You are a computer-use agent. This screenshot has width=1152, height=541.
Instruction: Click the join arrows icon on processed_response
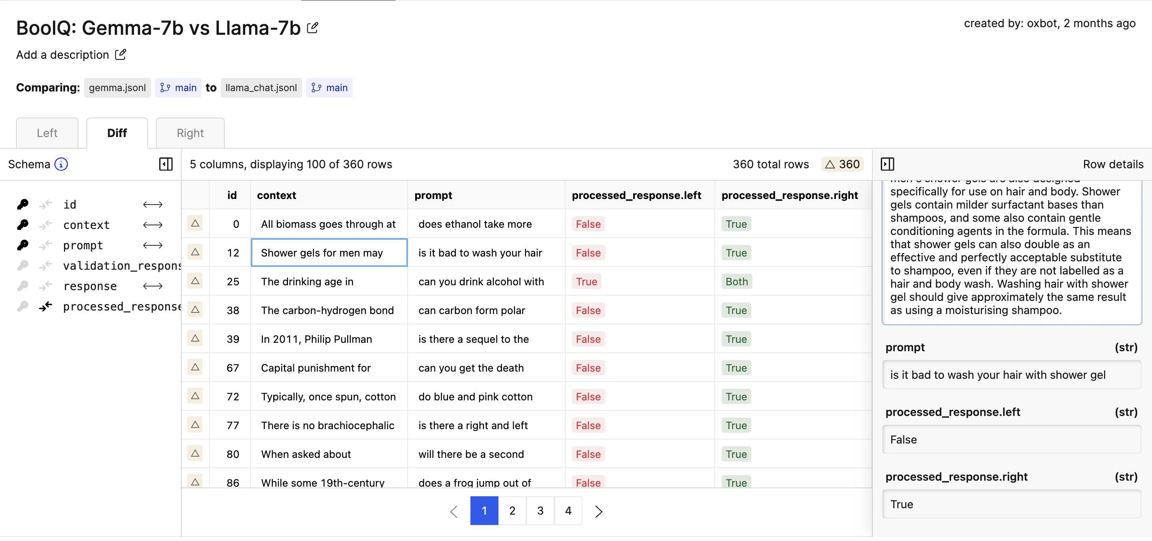pos(45,307)
